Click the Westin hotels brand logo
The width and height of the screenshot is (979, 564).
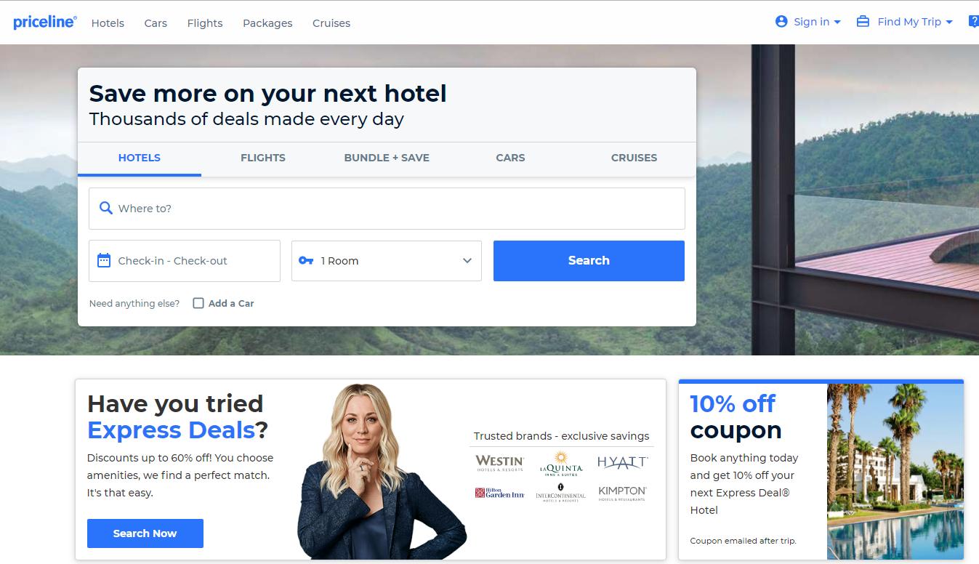point(499,463)
